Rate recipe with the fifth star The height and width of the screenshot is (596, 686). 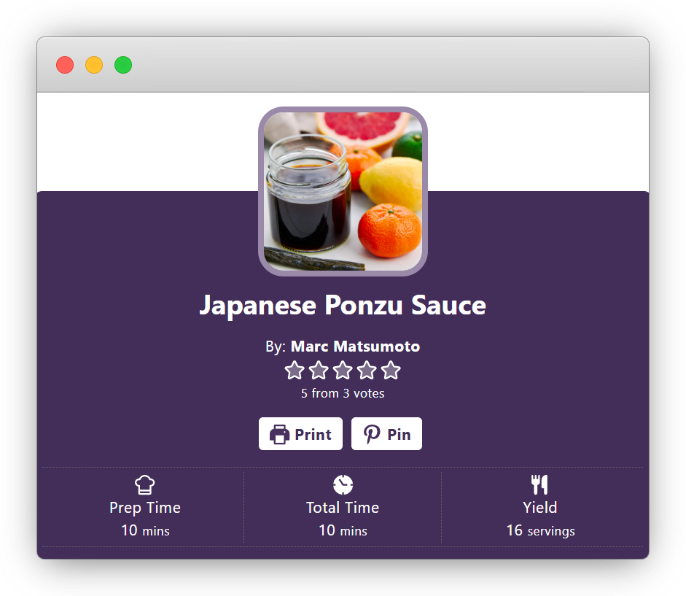pos(391,371)
